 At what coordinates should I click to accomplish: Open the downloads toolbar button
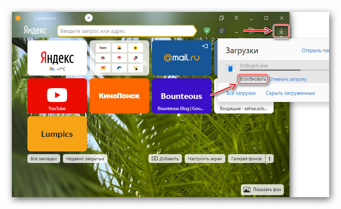tap(281, 32)
